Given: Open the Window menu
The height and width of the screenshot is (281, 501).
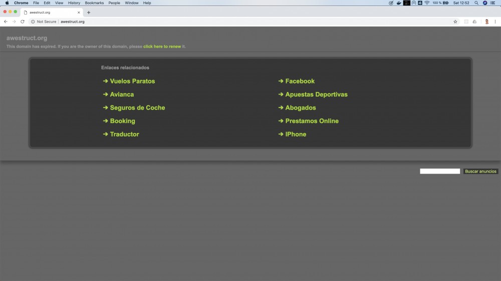Looking at the screenshot, I should pos(132,3).
